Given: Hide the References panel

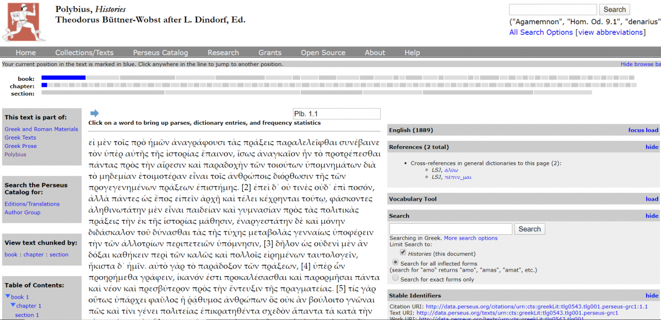Looking at the screenshot, I should (652, 147).
